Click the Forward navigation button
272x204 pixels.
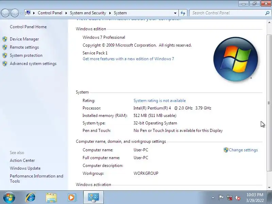click(x=15, y=13)
